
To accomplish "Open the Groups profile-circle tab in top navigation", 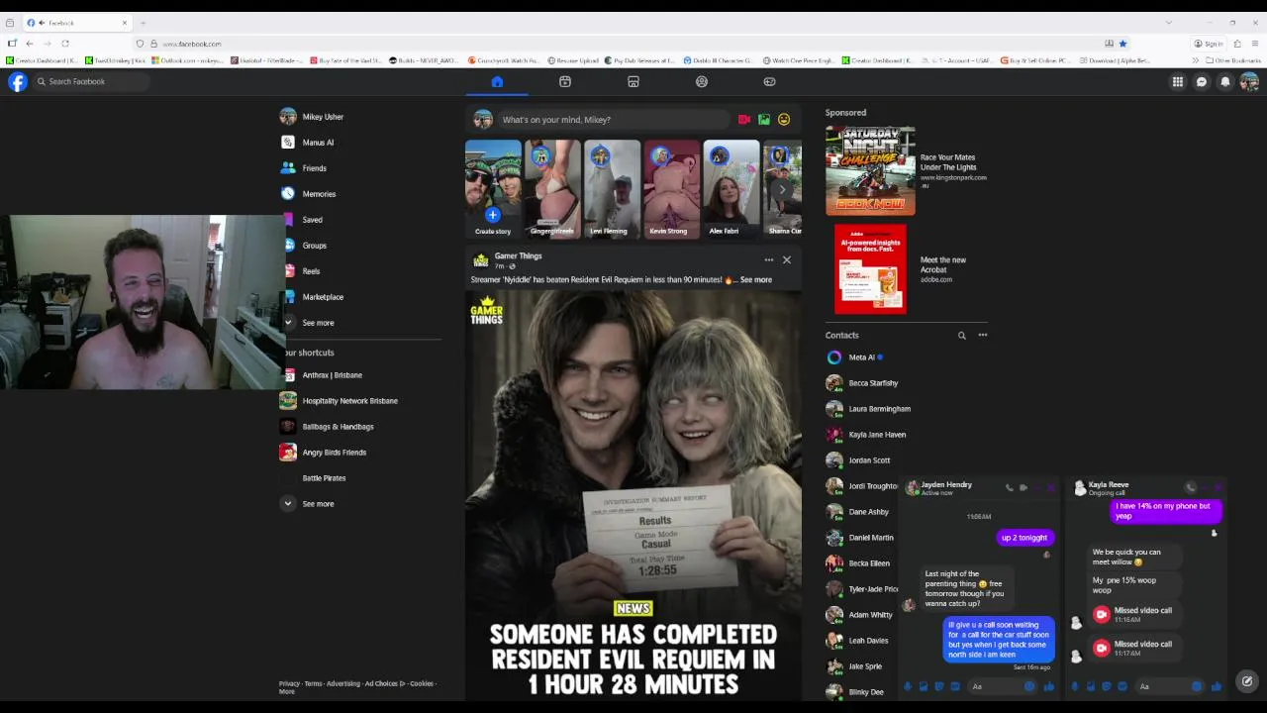I will pyautogui.click(x=702, y=82).
